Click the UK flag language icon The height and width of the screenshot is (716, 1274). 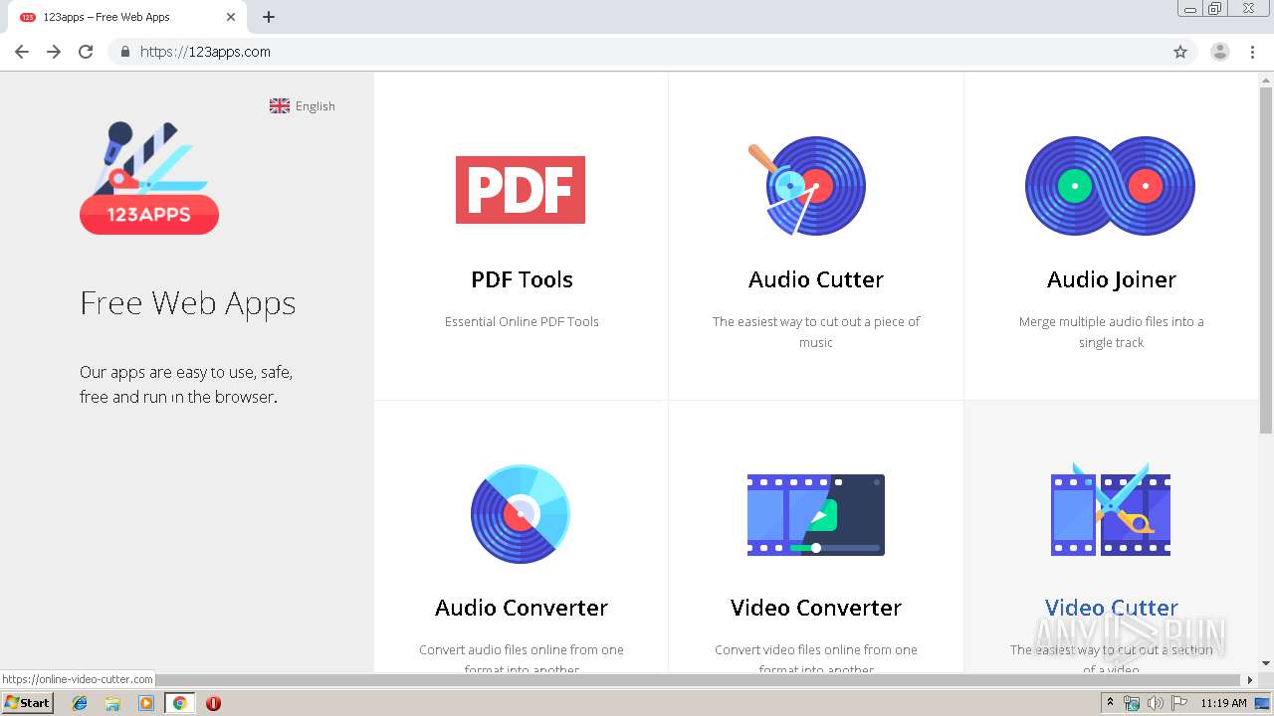(280, 106)
